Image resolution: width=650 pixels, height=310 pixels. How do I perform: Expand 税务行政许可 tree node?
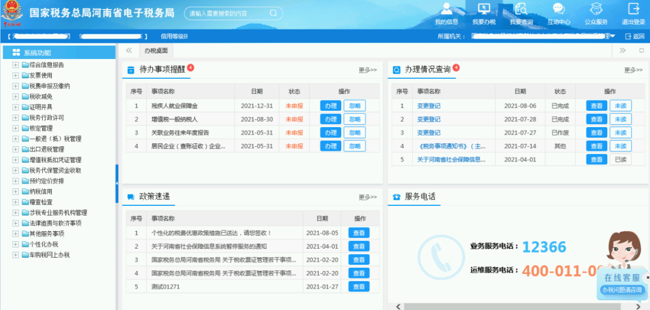(15, 118)
